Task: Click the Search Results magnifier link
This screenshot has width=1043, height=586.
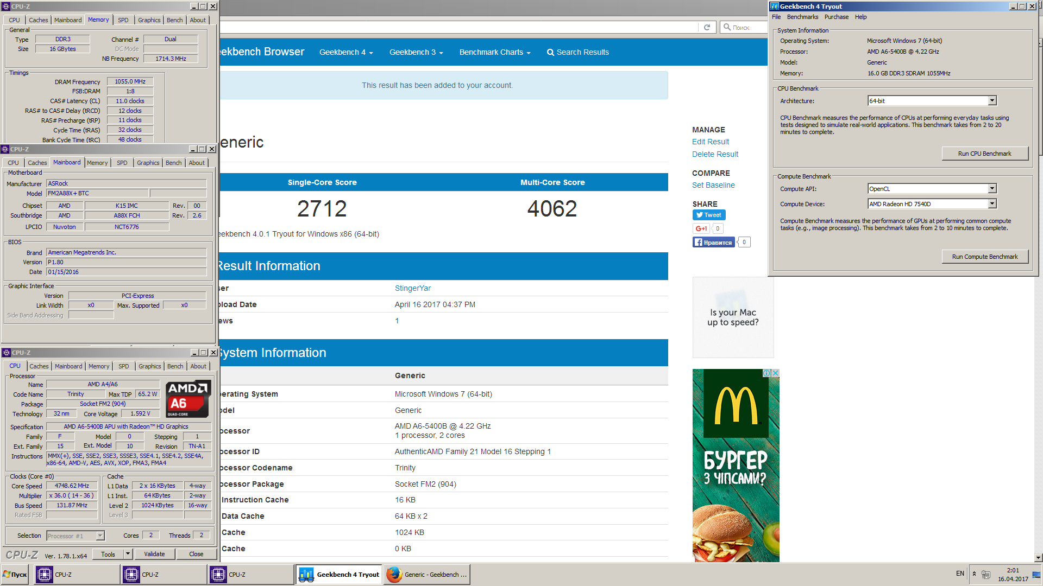Action: pos(577,52)
